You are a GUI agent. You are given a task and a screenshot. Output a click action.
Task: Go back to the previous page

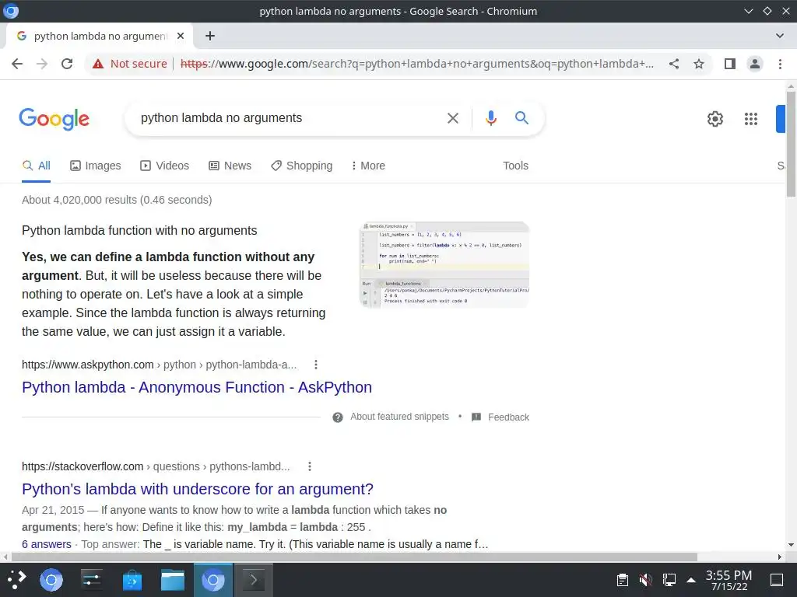coord(17,64)
